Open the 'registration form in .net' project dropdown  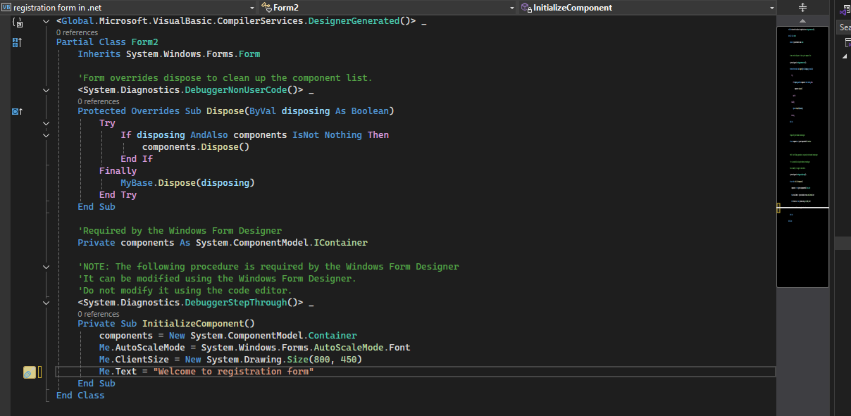[x=130, y=7]
